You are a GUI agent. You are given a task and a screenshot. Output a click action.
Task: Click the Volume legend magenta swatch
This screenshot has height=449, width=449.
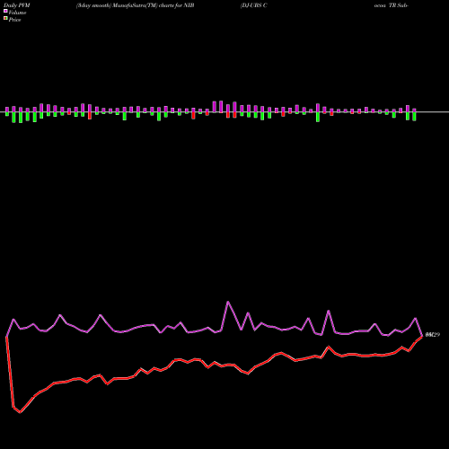pyautogui.click(x=5, y=11)
